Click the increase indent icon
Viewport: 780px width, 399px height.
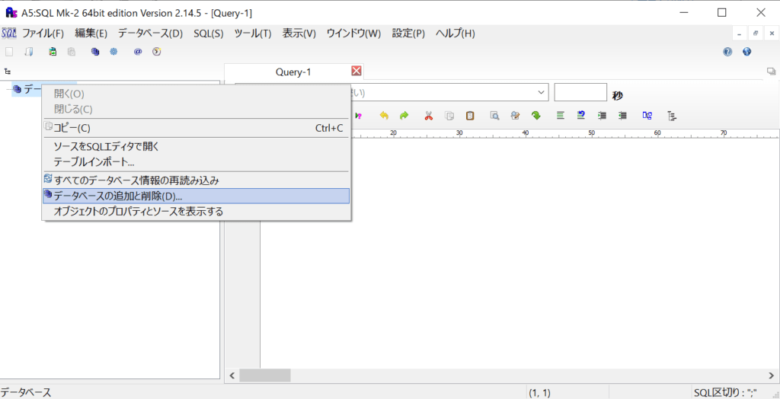tap(602, 116)
